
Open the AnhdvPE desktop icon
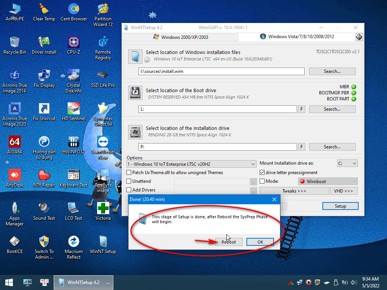pos(15,12)
